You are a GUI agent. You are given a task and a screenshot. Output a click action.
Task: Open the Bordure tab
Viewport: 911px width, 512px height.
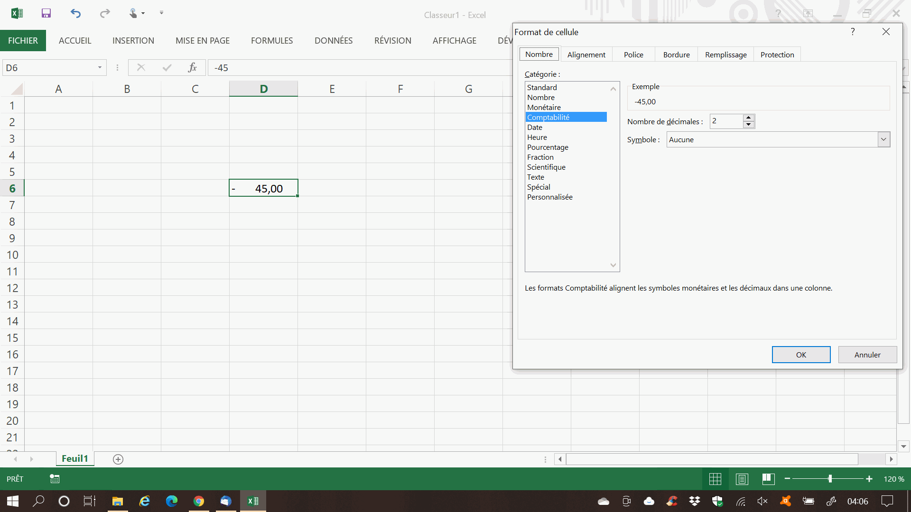coord(676,55)
